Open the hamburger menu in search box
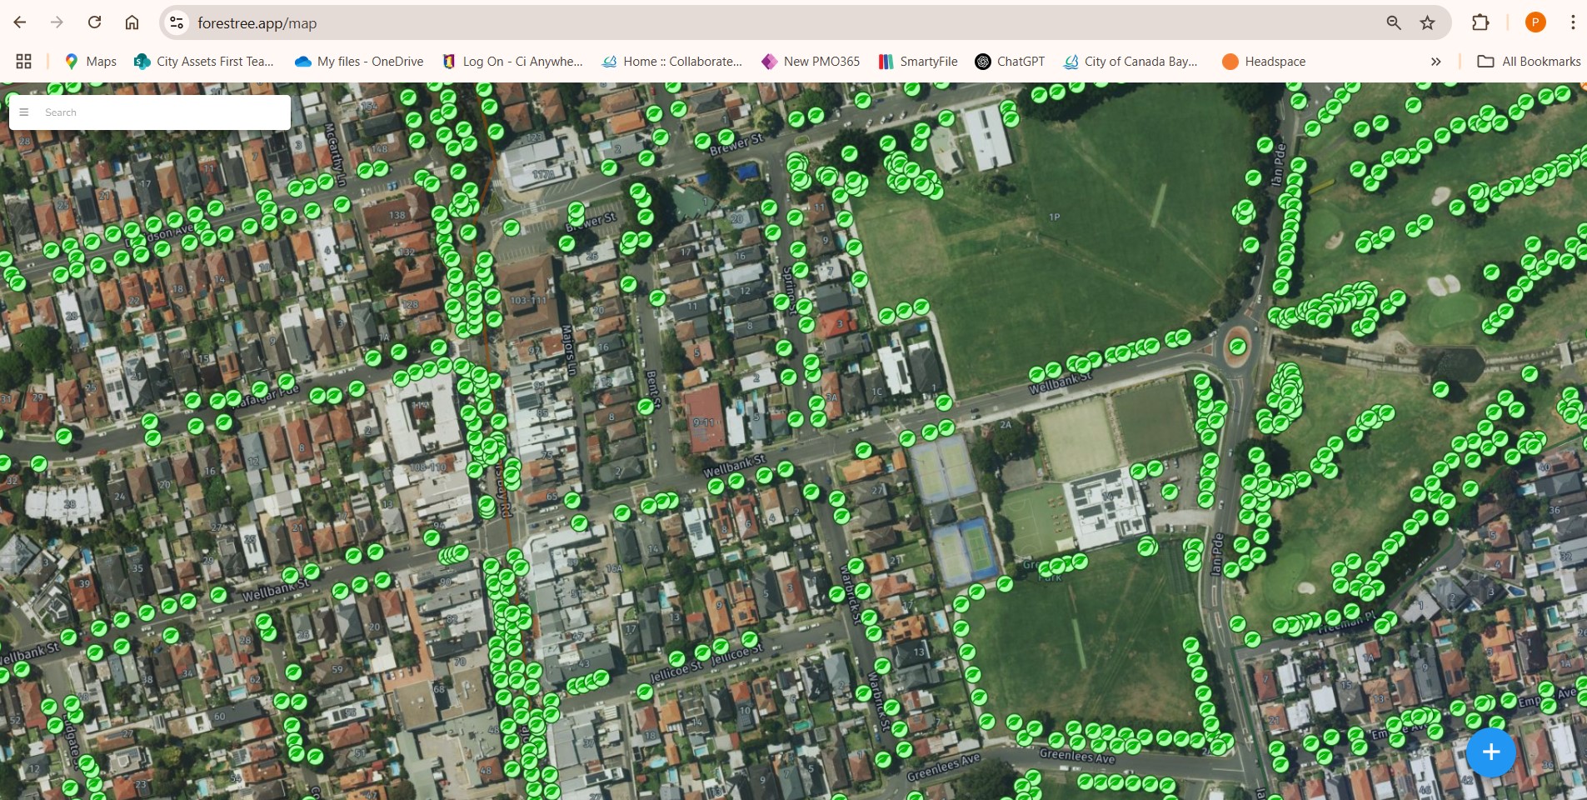This screenshot has width=1587, height=800. (24, 112)
